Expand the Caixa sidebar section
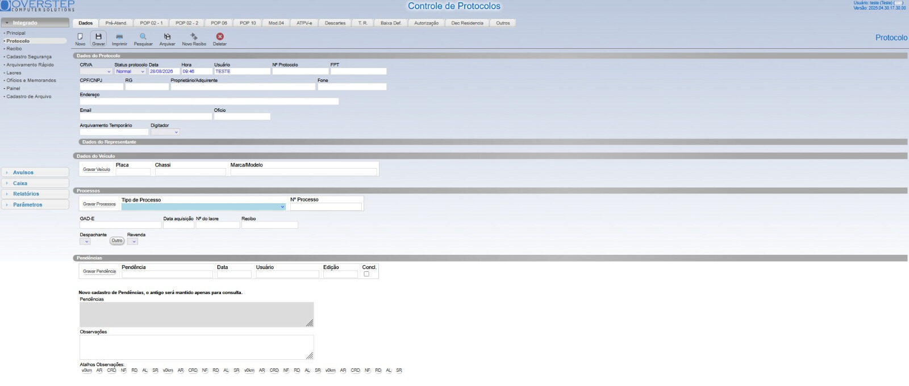 click(35, 183)
